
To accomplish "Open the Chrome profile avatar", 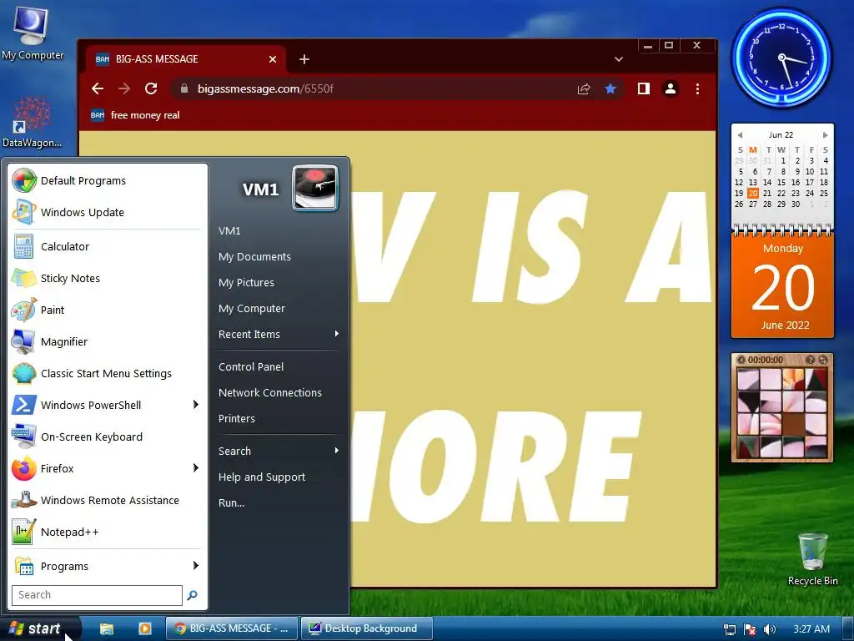I will pyautogui.click(x=671, y=88).
